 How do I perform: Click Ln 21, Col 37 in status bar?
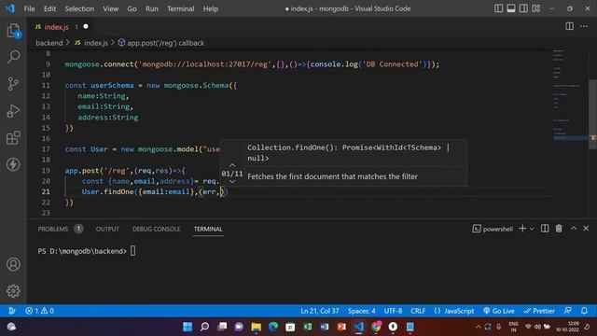pos(319,311)
